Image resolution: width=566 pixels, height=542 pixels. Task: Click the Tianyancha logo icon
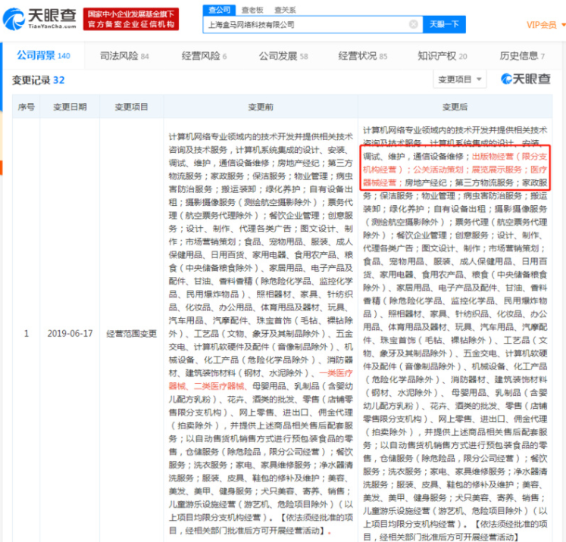pos(14,19)
